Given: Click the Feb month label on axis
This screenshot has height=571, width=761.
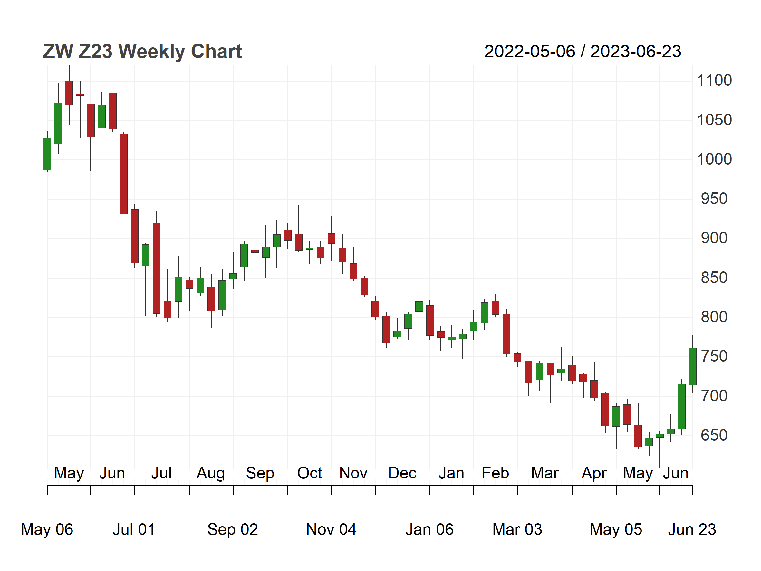Looking at the screenshot, I should pos(495,473).
